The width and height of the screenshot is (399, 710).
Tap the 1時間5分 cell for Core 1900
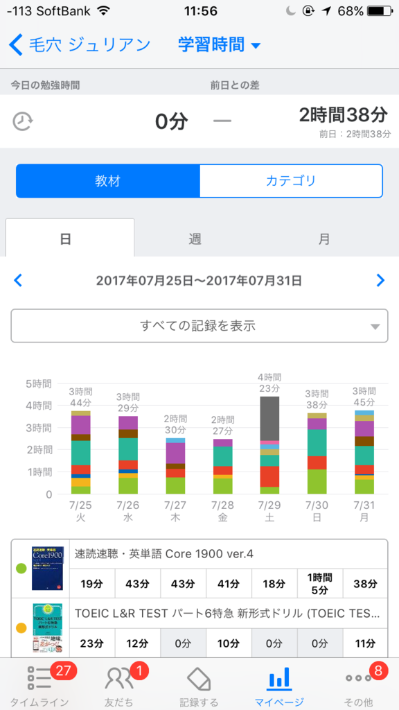[x=320, y=583]
